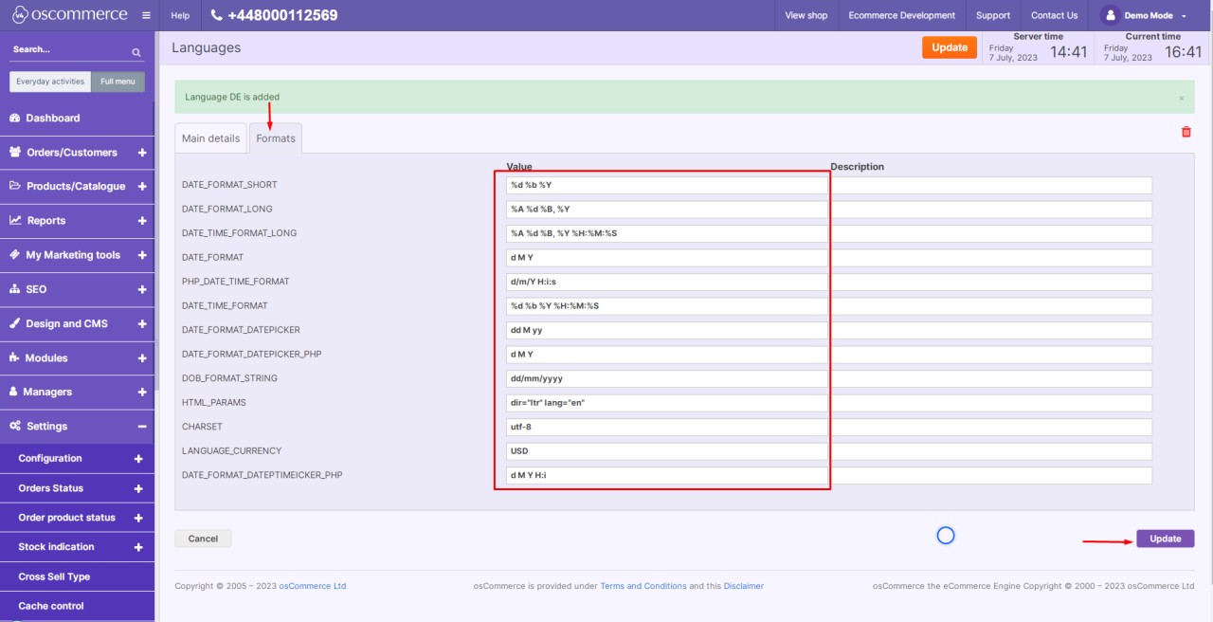Click CHARSET description field
Viewport: 1213px width, 622px height.
[x=991, y=427]
